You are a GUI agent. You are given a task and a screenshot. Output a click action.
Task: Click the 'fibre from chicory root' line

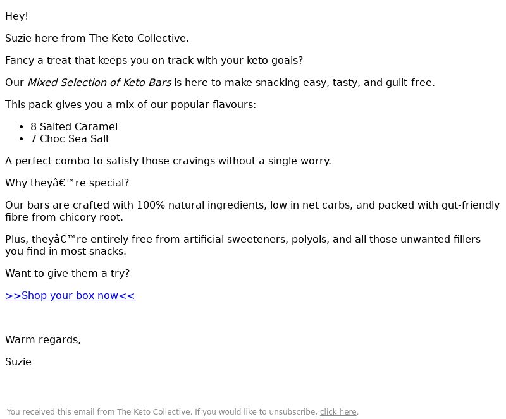(x=64, y=217)
